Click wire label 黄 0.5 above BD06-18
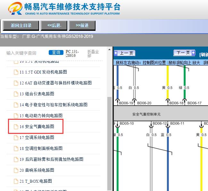Viewport: 208px width, 191px height. (x=167, y=88)
